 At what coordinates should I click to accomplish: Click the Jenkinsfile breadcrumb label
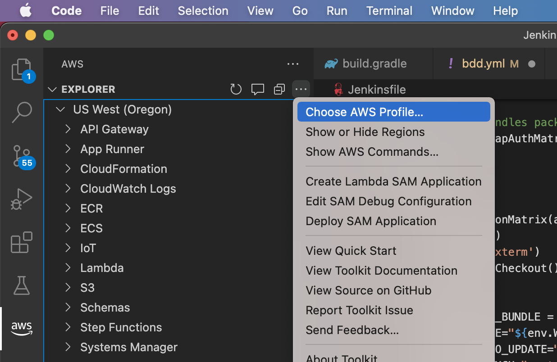(377, 90)
